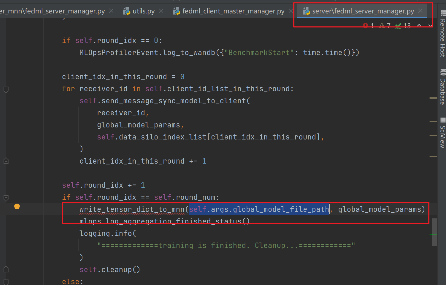Switch to the utils.py tab
Viewport: 446px width, 285px height.
coord(144,11)
